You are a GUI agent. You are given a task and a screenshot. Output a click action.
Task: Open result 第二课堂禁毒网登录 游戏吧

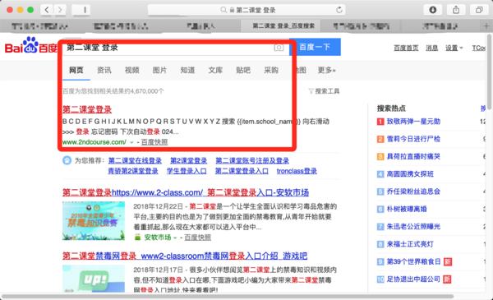click(x=185, y=256)
